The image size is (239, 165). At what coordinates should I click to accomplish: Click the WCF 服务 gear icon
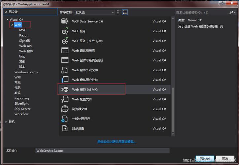click(65, 31)
